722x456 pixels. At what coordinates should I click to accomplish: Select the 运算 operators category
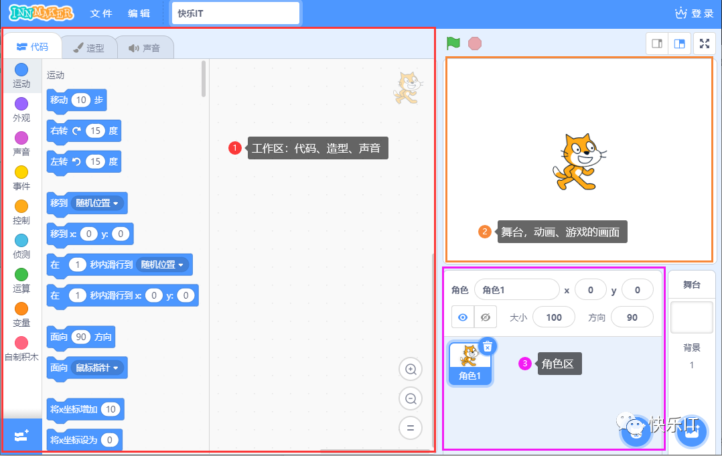[x=21, y=281]
